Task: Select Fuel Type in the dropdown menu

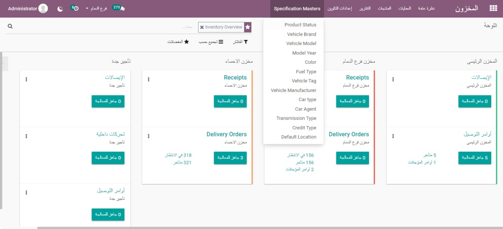Action: point(306,72)
